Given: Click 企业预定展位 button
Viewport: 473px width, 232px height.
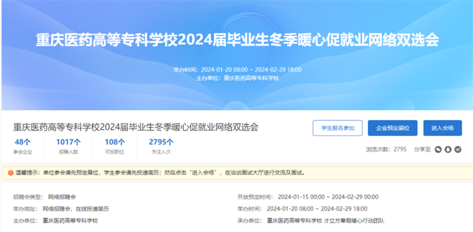Looking at the screenshot, I should pos(393,128).
